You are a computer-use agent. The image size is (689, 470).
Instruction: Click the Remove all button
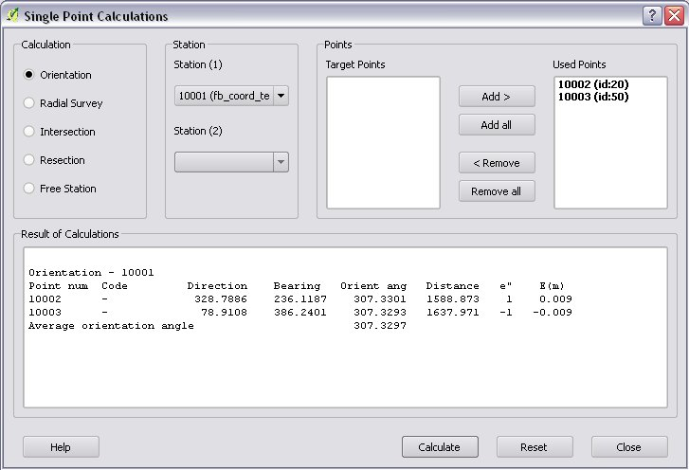point(497,191)
